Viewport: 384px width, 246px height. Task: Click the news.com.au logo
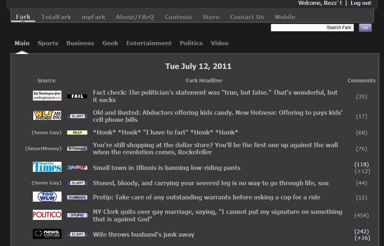(47, 234)
